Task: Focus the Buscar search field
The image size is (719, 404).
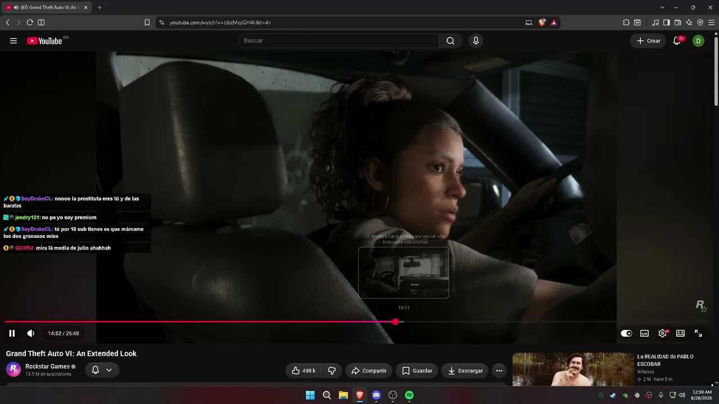Action: [338, 40]
